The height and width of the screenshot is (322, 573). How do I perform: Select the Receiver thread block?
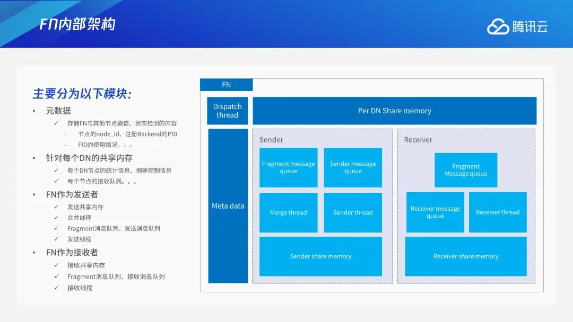498,212
